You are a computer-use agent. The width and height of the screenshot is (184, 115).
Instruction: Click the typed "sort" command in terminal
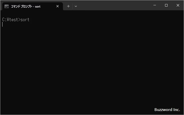25,20
